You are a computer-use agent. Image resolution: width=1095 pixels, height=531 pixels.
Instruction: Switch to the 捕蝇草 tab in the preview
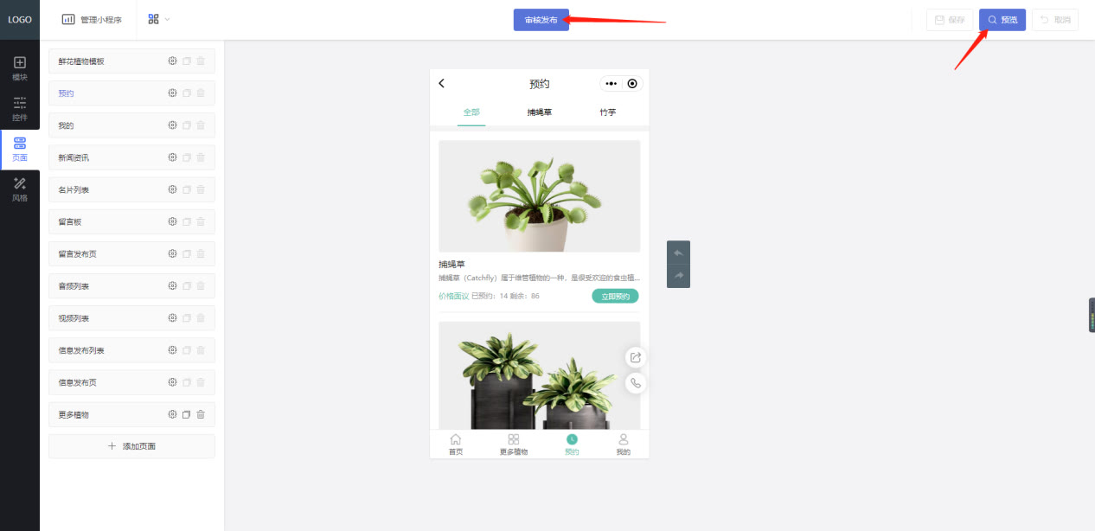coord(540,112)
